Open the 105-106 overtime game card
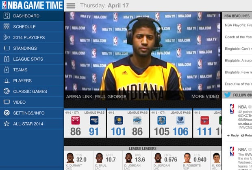 [171, 123]
